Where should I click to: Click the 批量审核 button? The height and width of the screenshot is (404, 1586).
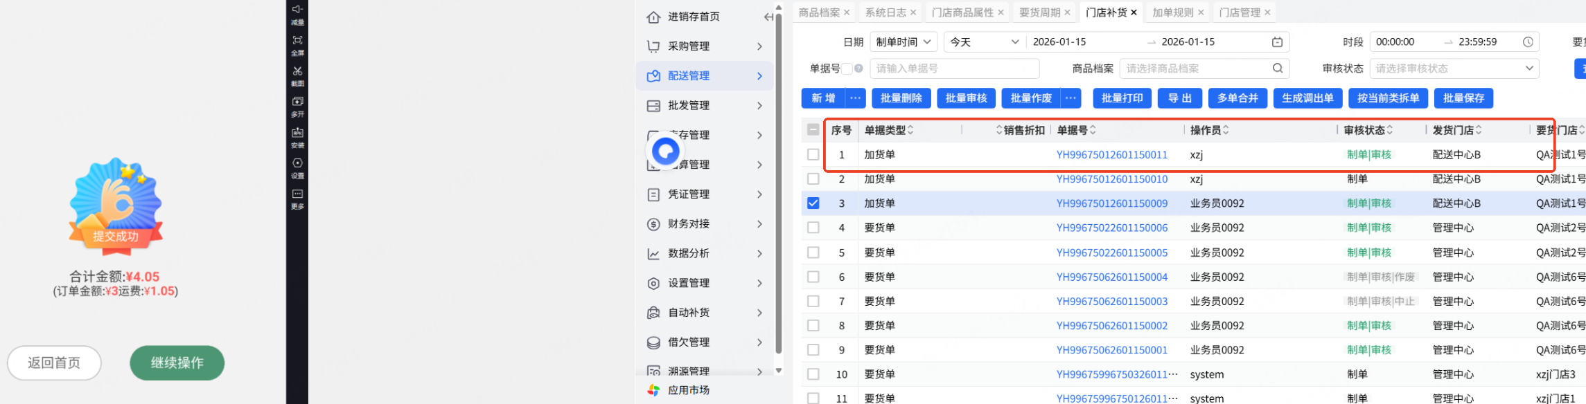[966, 98]
